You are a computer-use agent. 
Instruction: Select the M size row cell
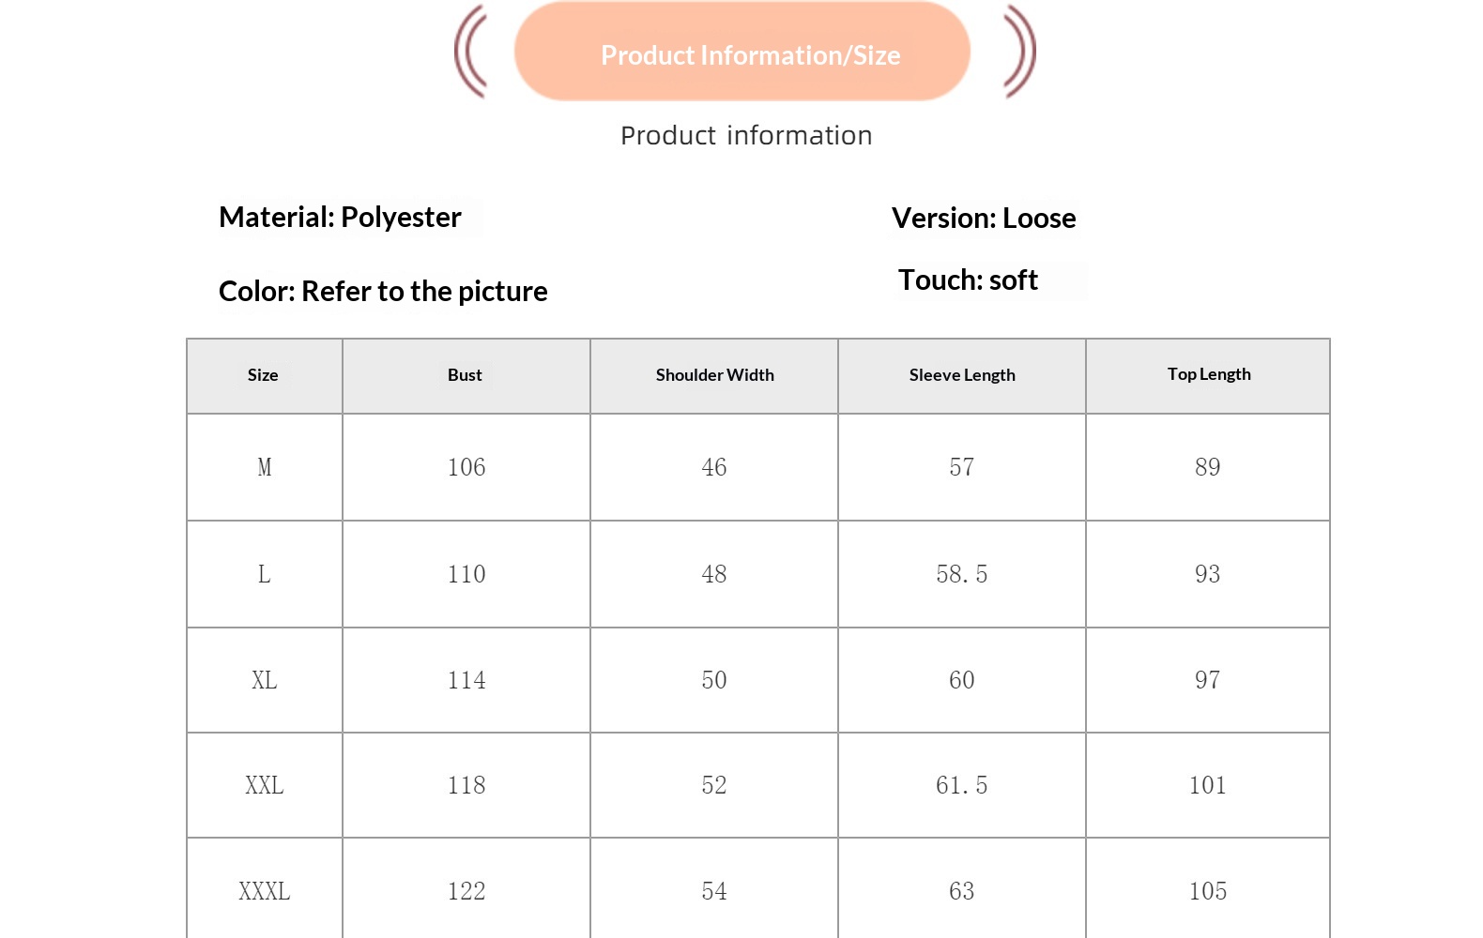click(x=265, y=467)
